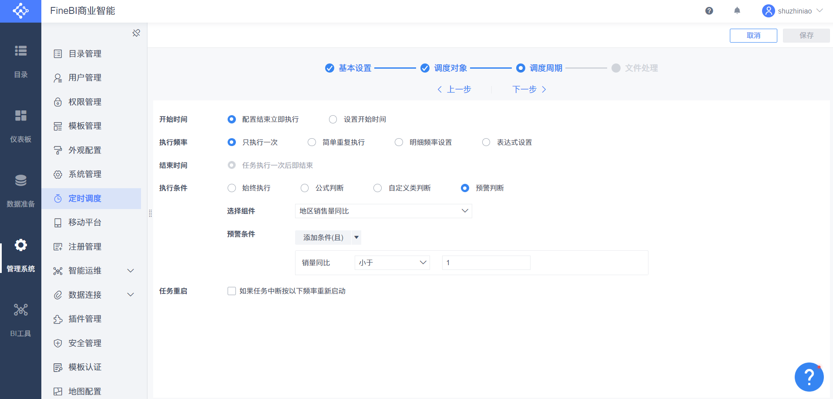Click the 保存 save button
Viewport: 833px width, 399px height.
806,36
